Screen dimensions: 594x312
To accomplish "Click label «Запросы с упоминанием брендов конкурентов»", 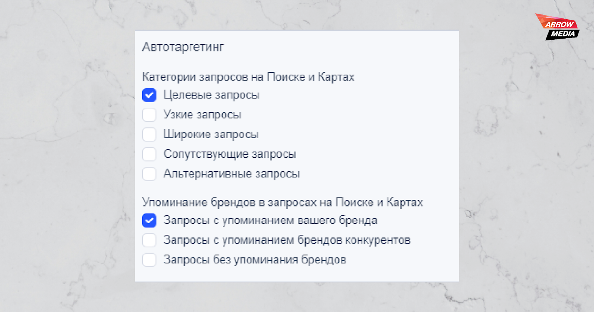I will point(287,240).
